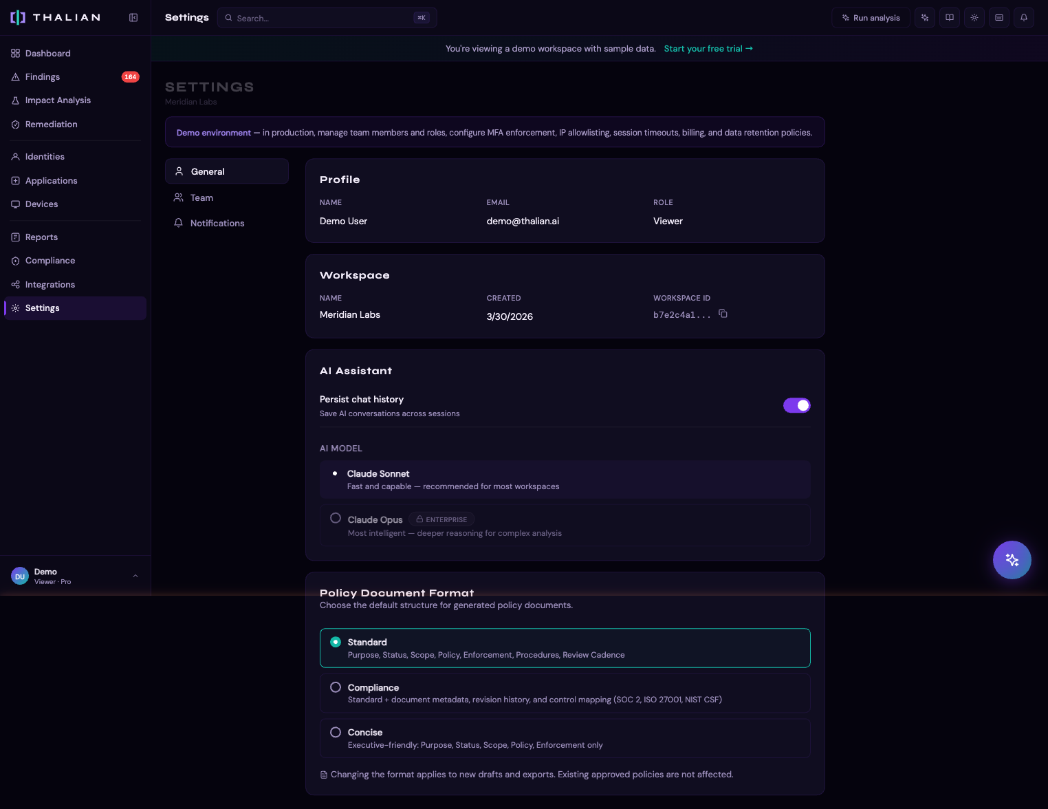This screenshot has width=1048, height=809.
Task: Click the Viewer role value
Action: pyautogui.click(x=668, y=221)
